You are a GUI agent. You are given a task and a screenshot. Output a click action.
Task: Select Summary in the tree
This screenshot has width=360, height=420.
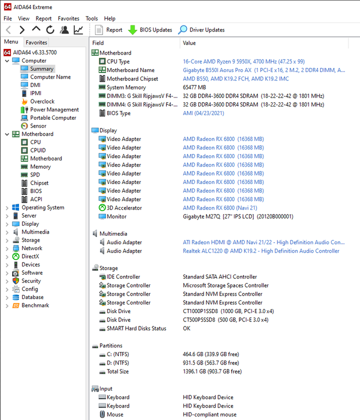(42, 69)
